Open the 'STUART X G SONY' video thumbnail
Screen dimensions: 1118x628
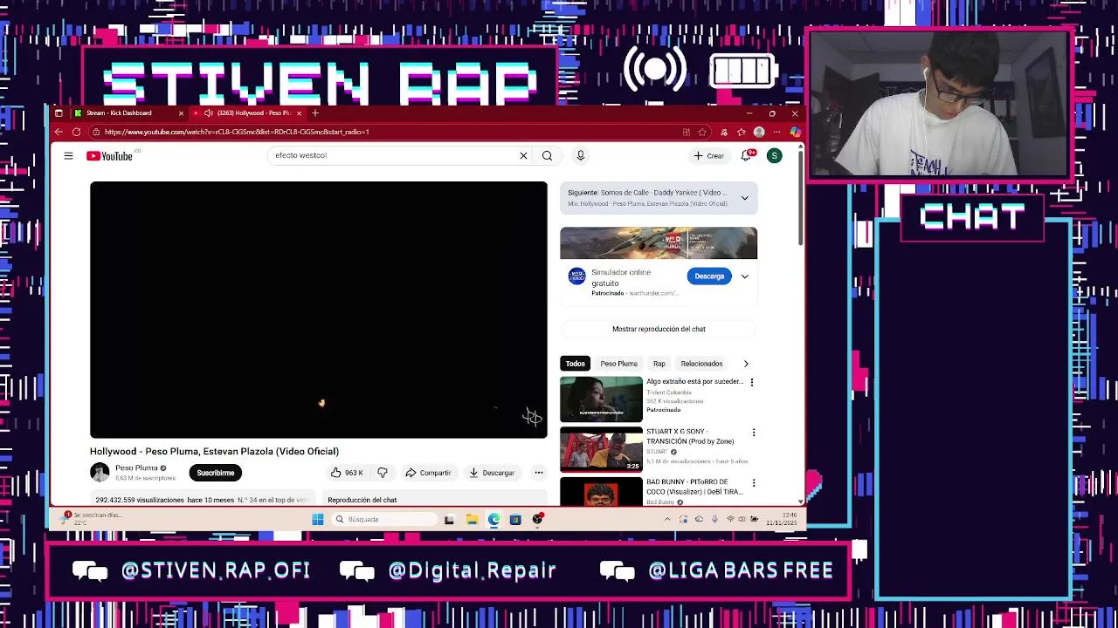point(601,449)
